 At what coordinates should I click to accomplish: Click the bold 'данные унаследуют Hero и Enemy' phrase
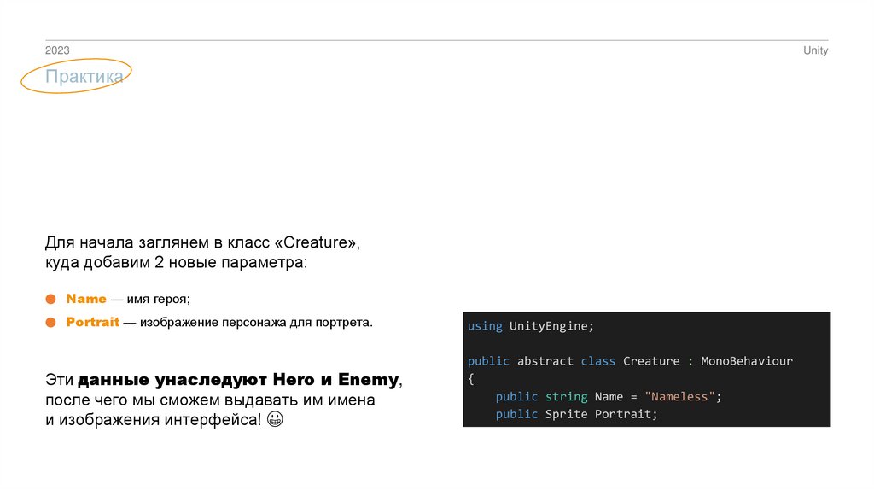coord(238,380)
